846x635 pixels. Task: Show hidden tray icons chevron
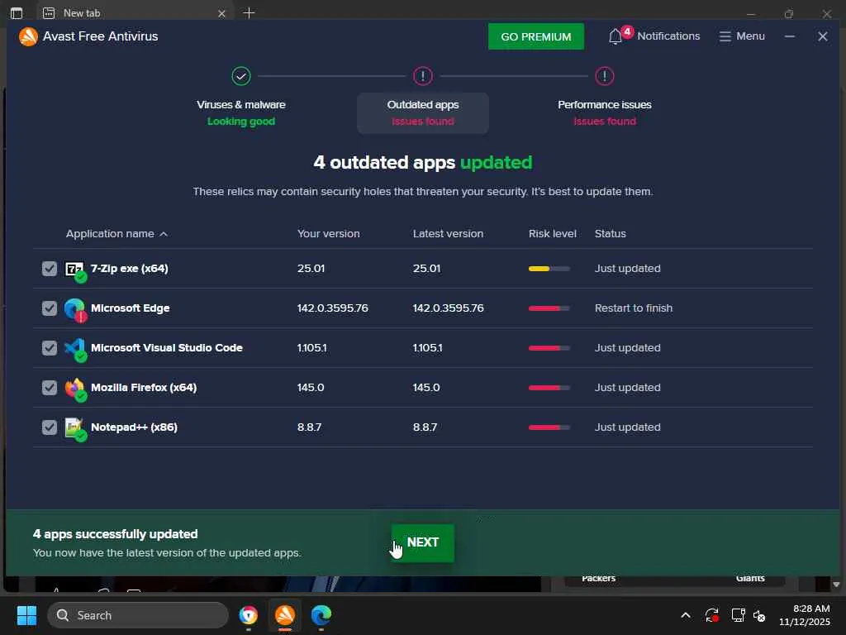[685, 615]
